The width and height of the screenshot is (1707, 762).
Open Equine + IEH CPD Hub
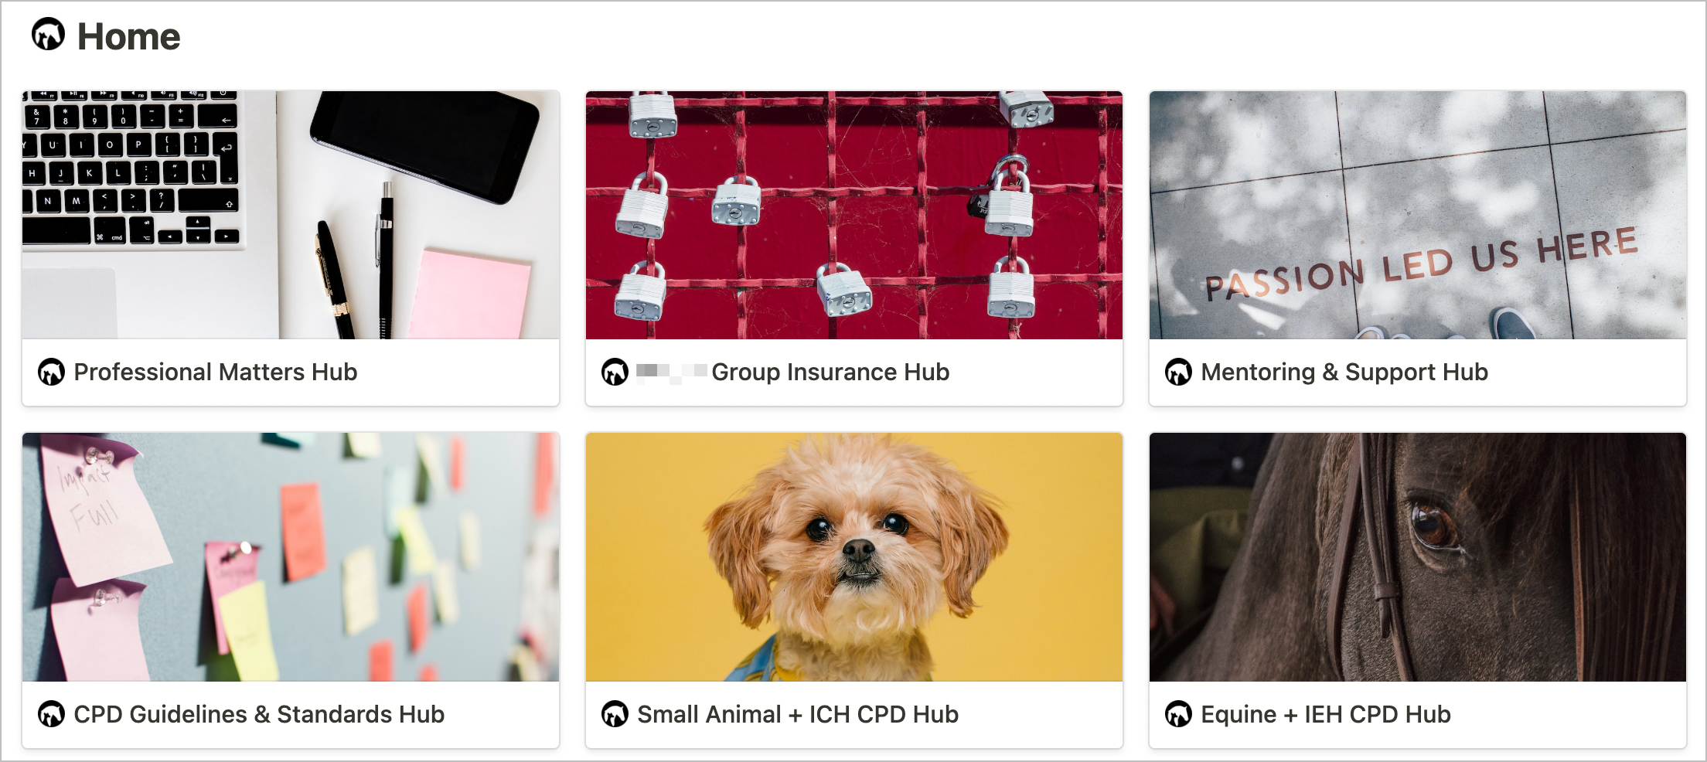click(1326, 714)
